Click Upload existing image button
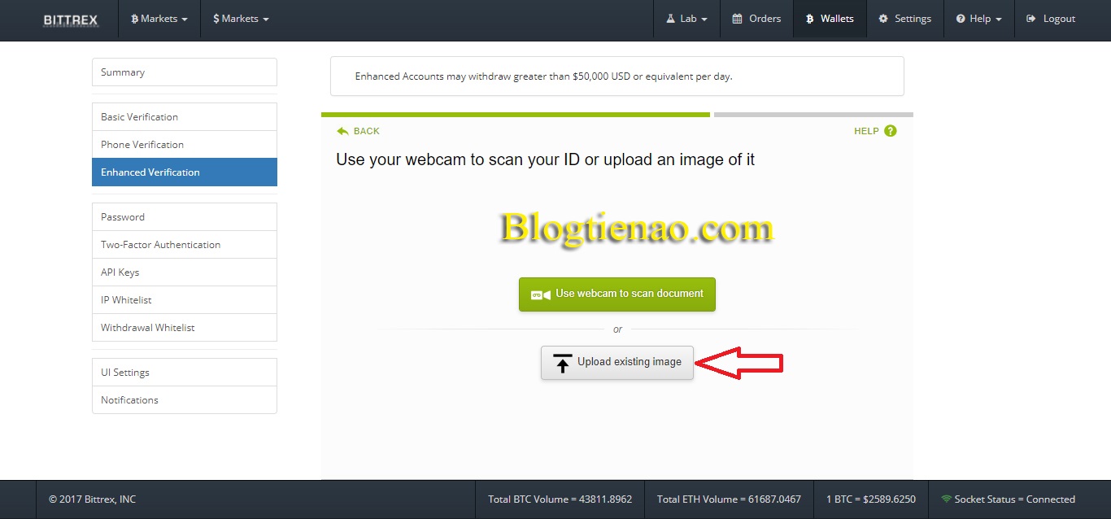This screenshot has height=519, width=1111. click(x=617, y=362)
